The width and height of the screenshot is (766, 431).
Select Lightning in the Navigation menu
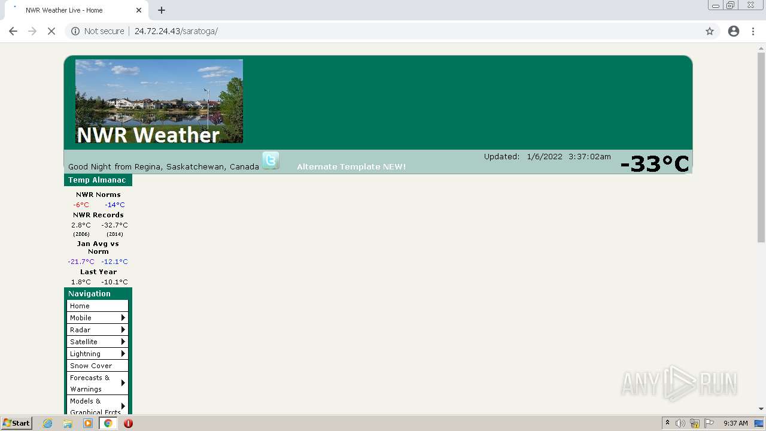(98, 354)
